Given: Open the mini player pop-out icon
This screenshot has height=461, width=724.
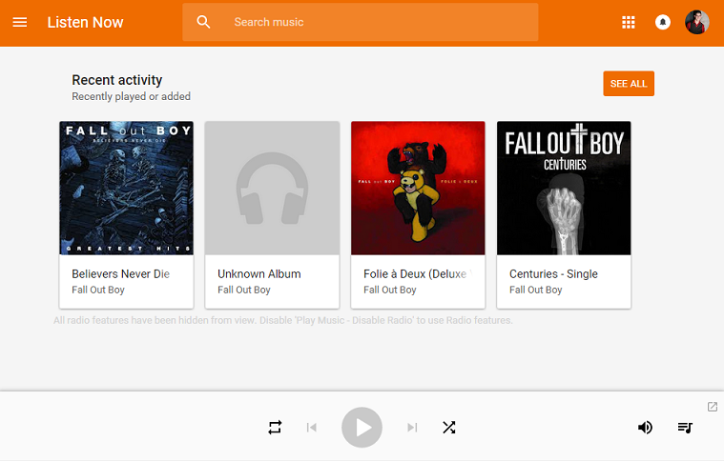Looking at the screenshot, I should tap(713, 407).
